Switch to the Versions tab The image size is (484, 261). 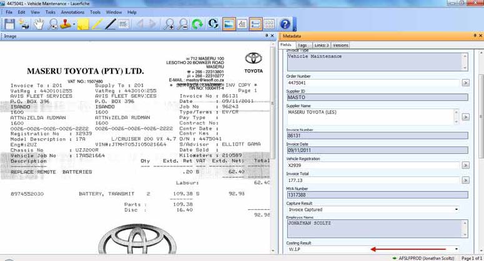pyautogui.click(x=340, y=45)
